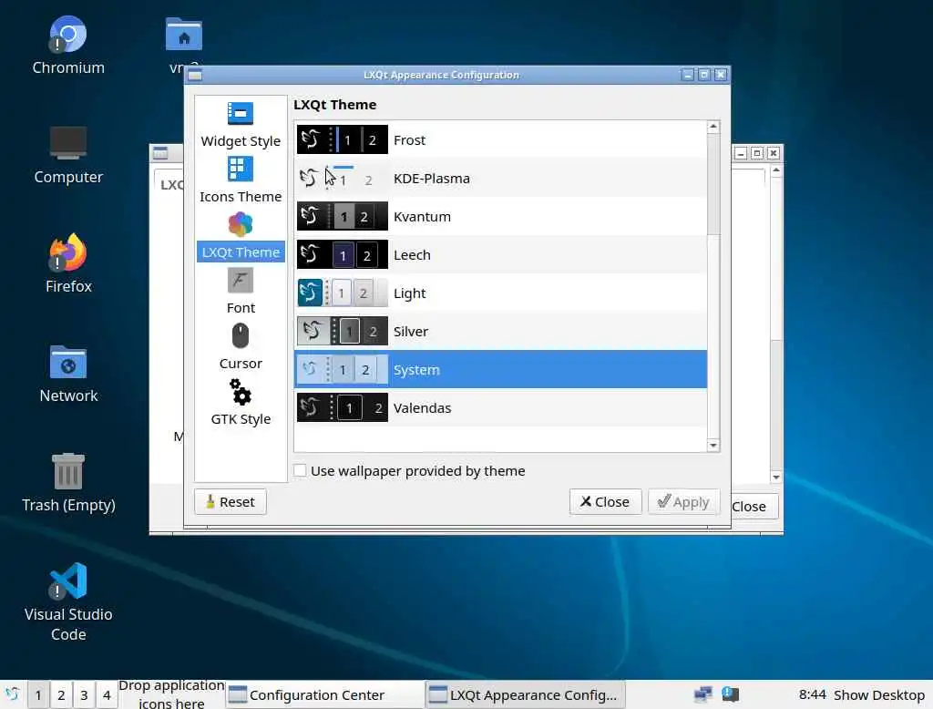
Task: Switch to desktop 2 in pager
Action: [x=61, y=694]
